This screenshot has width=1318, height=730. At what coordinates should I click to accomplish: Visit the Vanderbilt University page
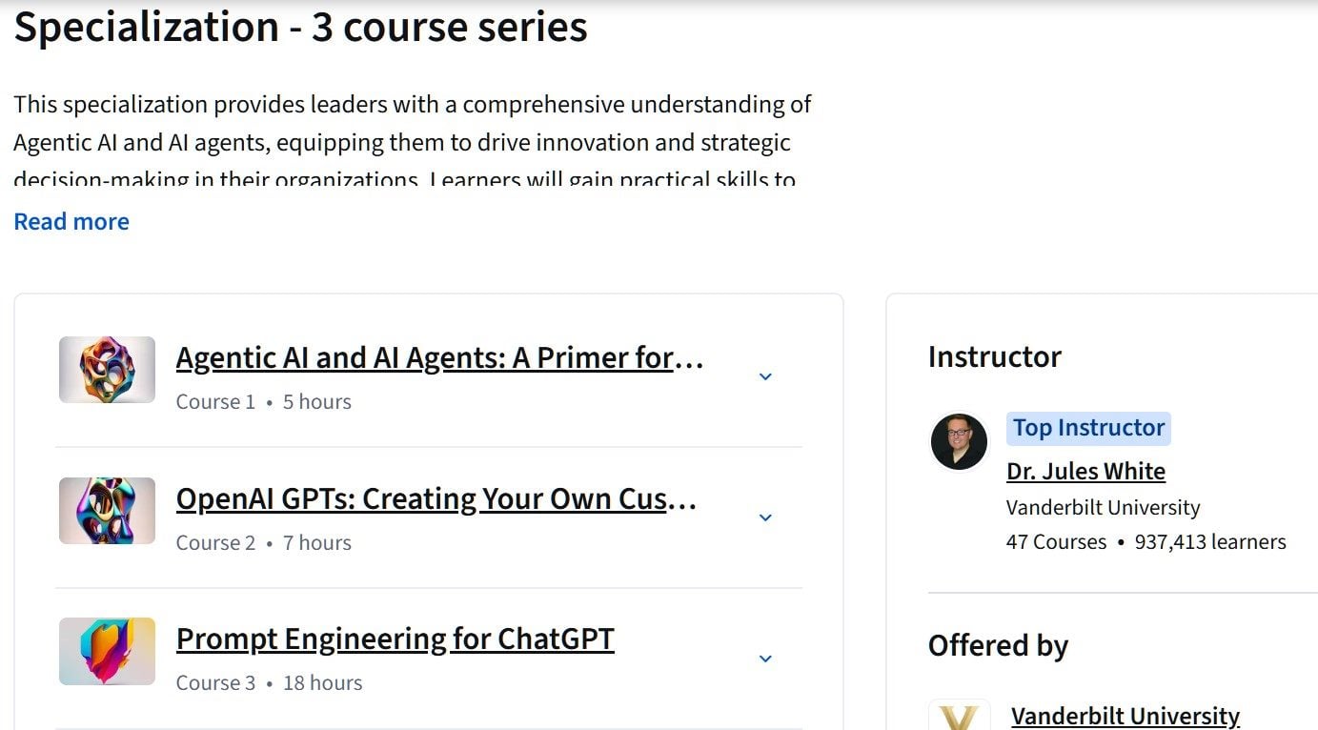[x=1125, y=715]
